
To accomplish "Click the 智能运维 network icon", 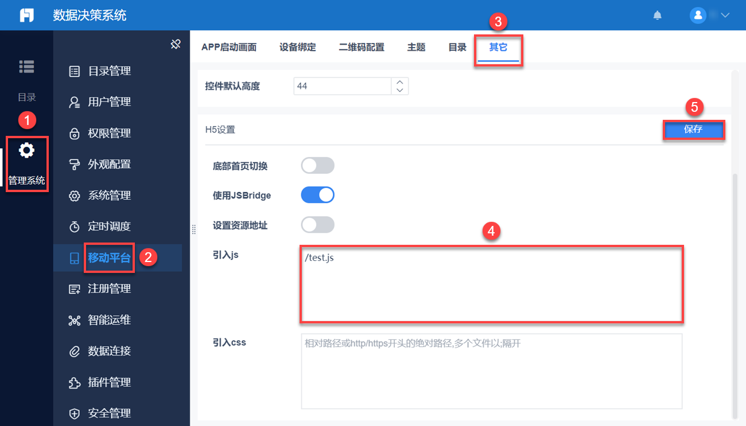I will point(74,321).
